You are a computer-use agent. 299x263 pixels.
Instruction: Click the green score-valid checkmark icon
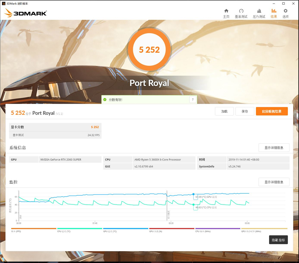pos(105,100)
